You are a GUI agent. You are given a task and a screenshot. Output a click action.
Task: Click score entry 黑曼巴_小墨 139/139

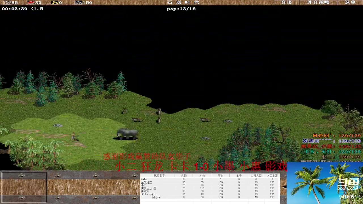click(x=331, y=146)
